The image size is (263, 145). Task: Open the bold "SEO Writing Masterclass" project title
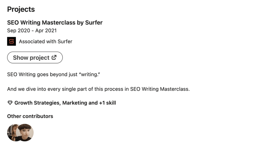[x=41, y=23]
